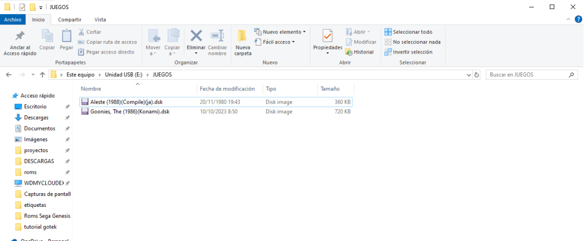
Task: Click the Anclar al Acceso rápido pin icon
Action: pos(20,36)
